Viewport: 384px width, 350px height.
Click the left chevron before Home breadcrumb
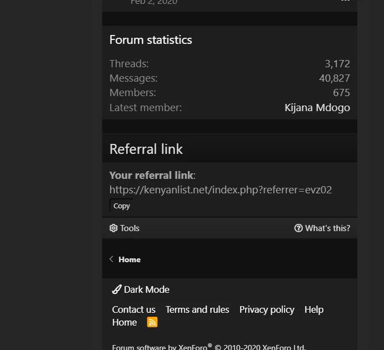(112, 259)
